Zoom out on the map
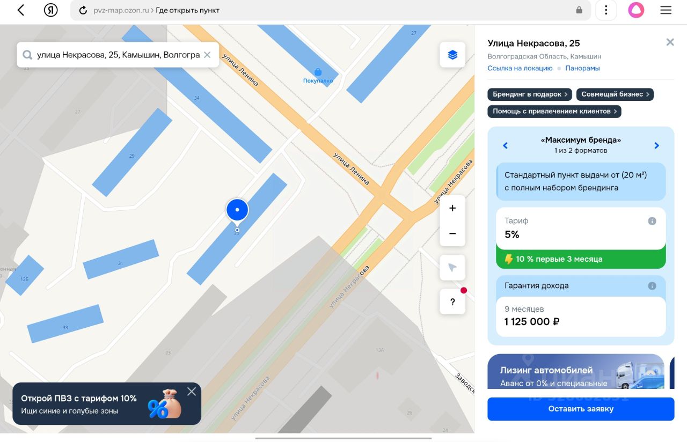The image size is (687, 442). [452, 233]
